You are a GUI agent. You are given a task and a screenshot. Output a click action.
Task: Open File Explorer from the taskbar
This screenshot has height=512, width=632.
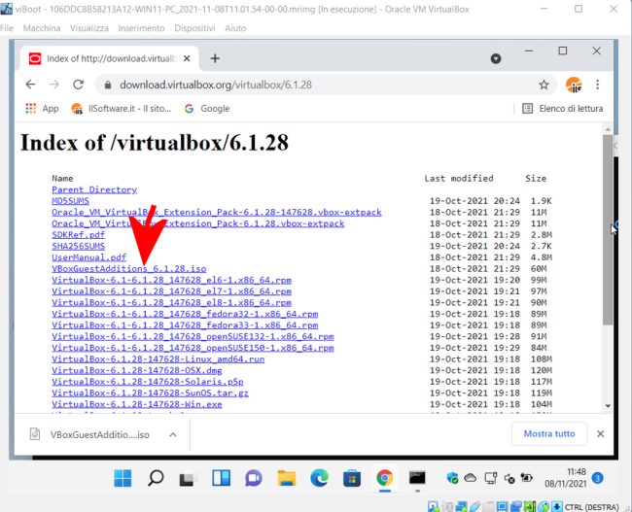coord(286,478)
